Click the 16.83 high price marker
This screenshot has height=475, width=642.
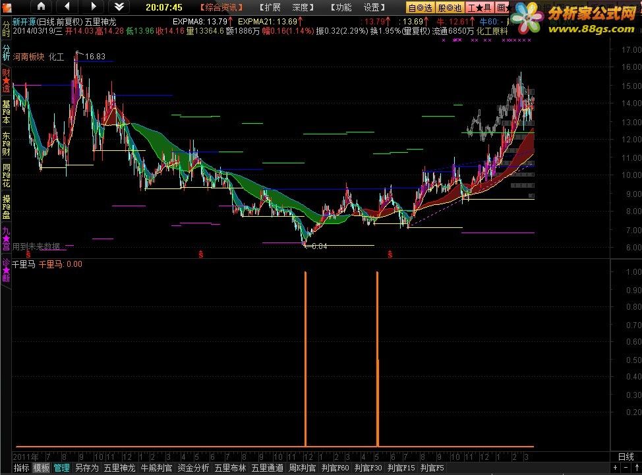(95, 57)
